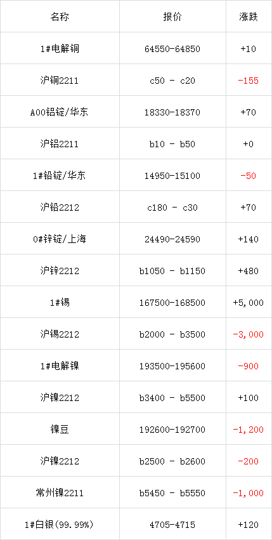This screenshot has height=540, width=272.
Task: Select the 1#电解镍 row name
Action: 60,365
